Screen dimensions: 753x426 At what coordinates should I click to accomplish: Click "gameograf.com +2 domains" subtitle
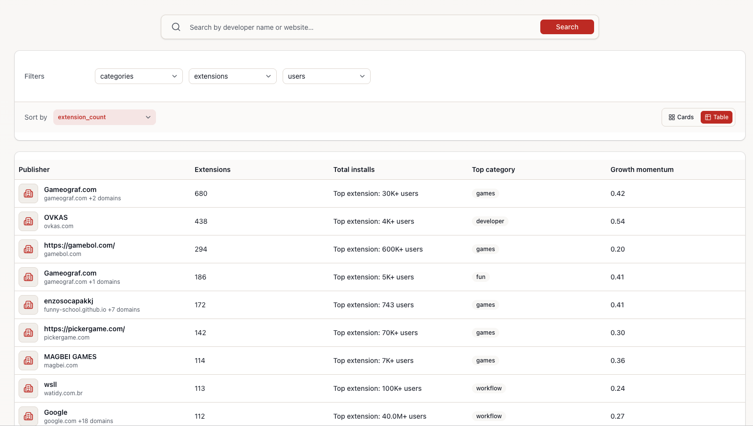click(82, 198)
